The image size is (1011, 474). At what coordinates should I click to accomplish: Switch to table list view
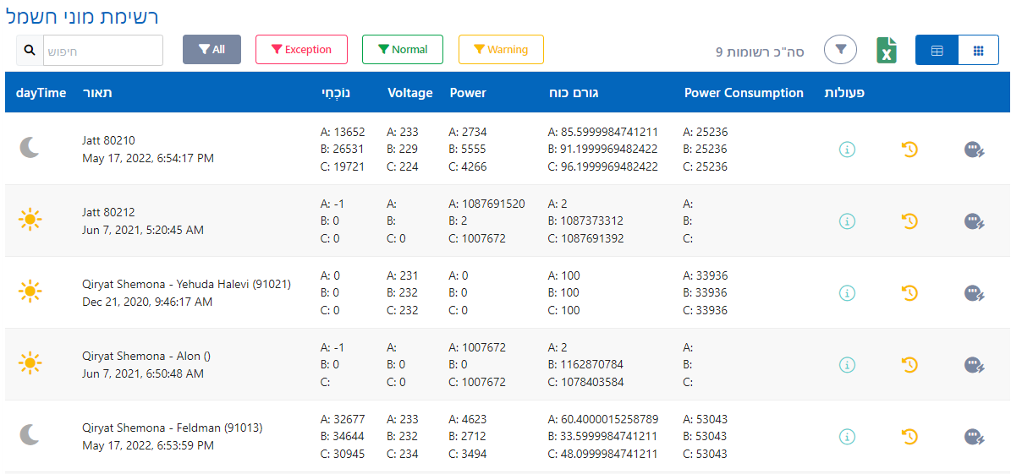[937, 50]
